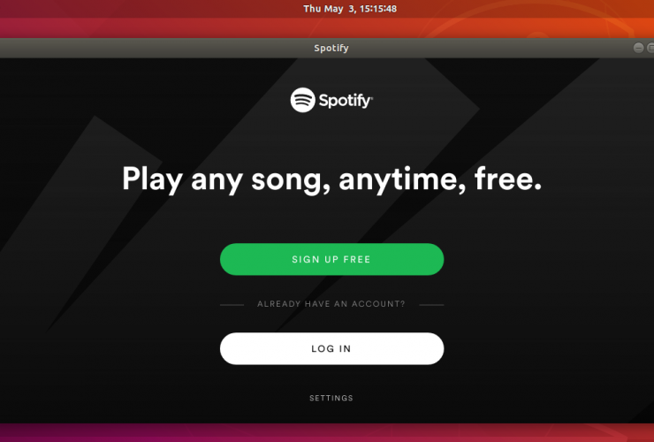The image size is (654, 442).
Task: Click the desktop wallpaper strip above the Spotify titlebar
Action: [327, 27]
